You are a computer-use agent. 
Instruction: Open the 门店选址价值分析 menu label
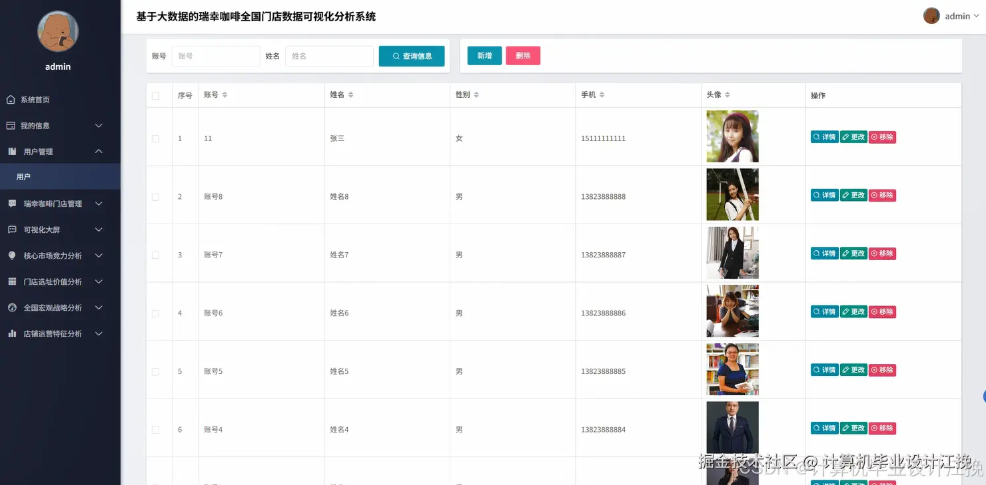point(53,281)
